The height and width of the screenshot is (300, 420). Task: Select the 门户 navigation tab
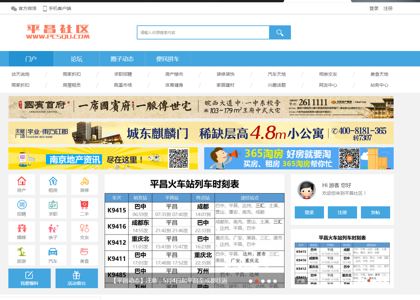[31, 59]
